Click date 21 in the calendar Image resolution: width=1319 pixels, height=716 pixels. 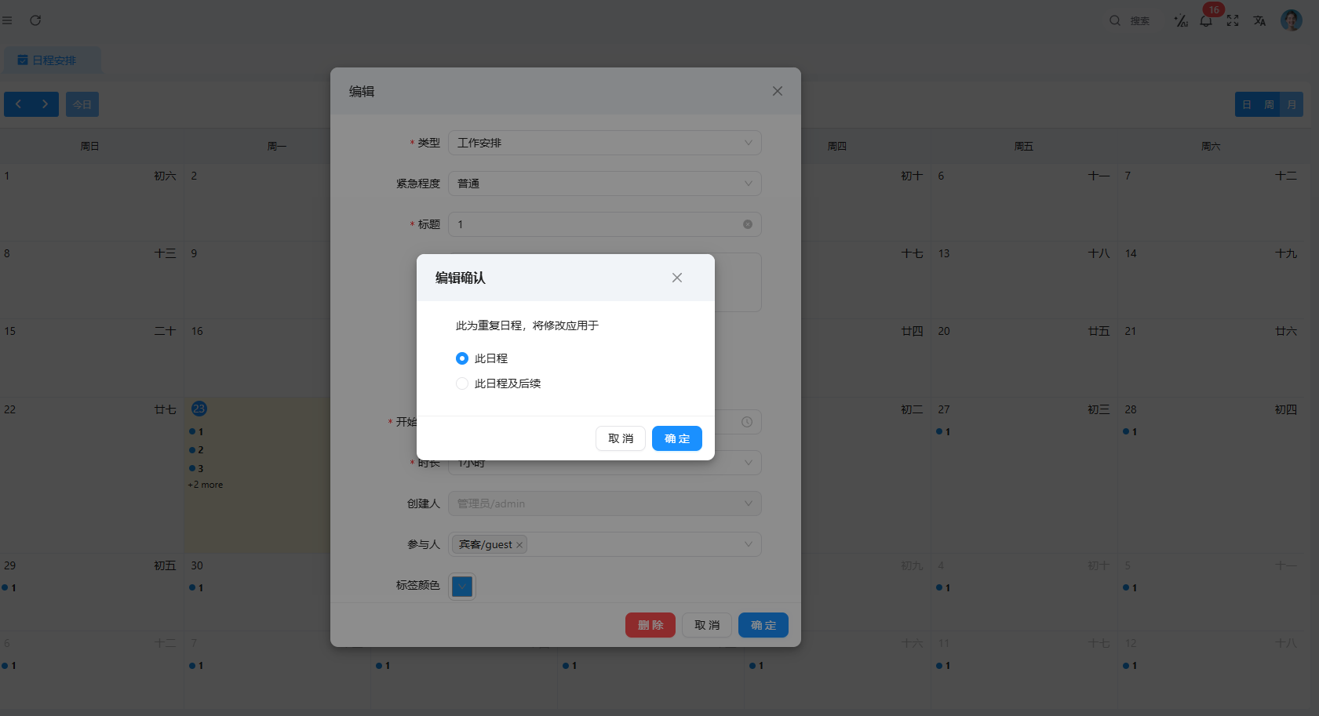1131,331
